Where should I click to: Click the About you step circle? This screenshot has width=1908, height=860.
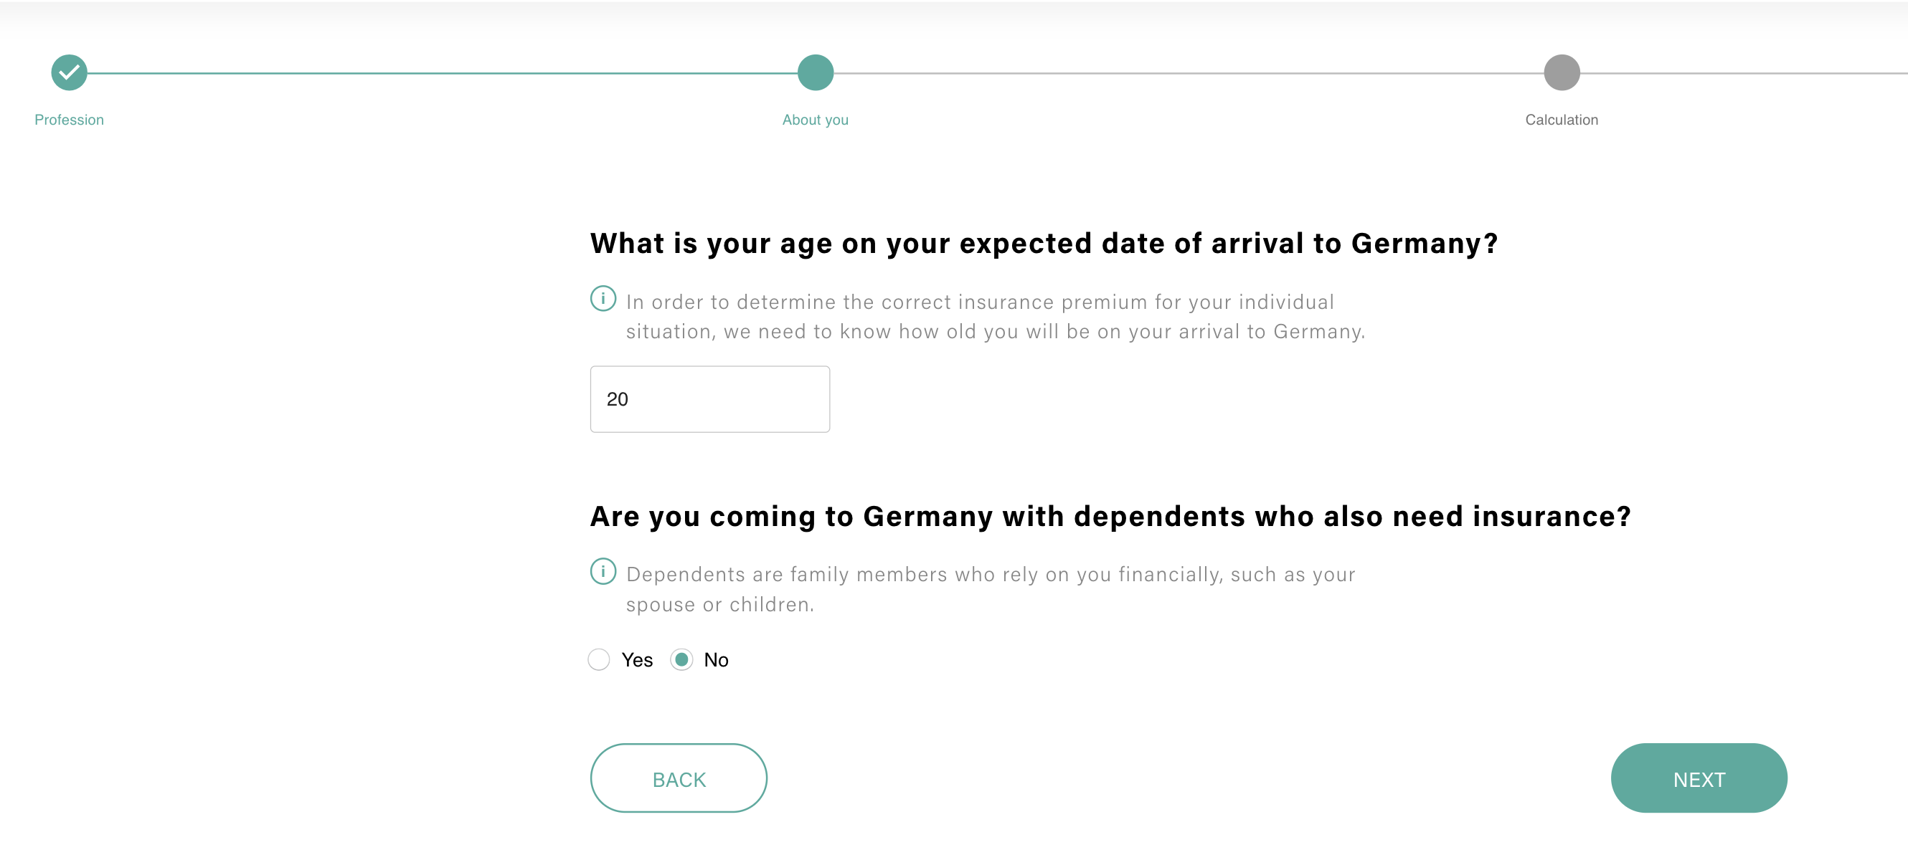click(x=815, y=72)
